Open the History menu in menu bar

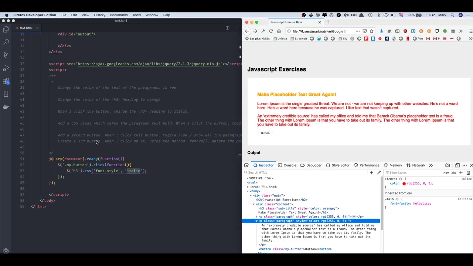pos(99,15)
